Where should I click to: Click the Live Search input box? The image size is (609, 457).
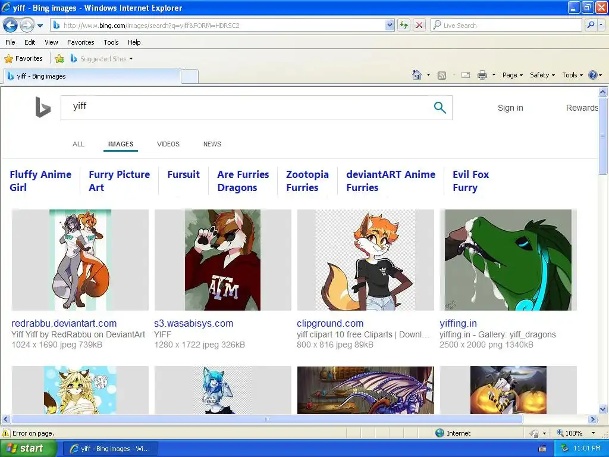pyautogui.click(x=506, y=26)
